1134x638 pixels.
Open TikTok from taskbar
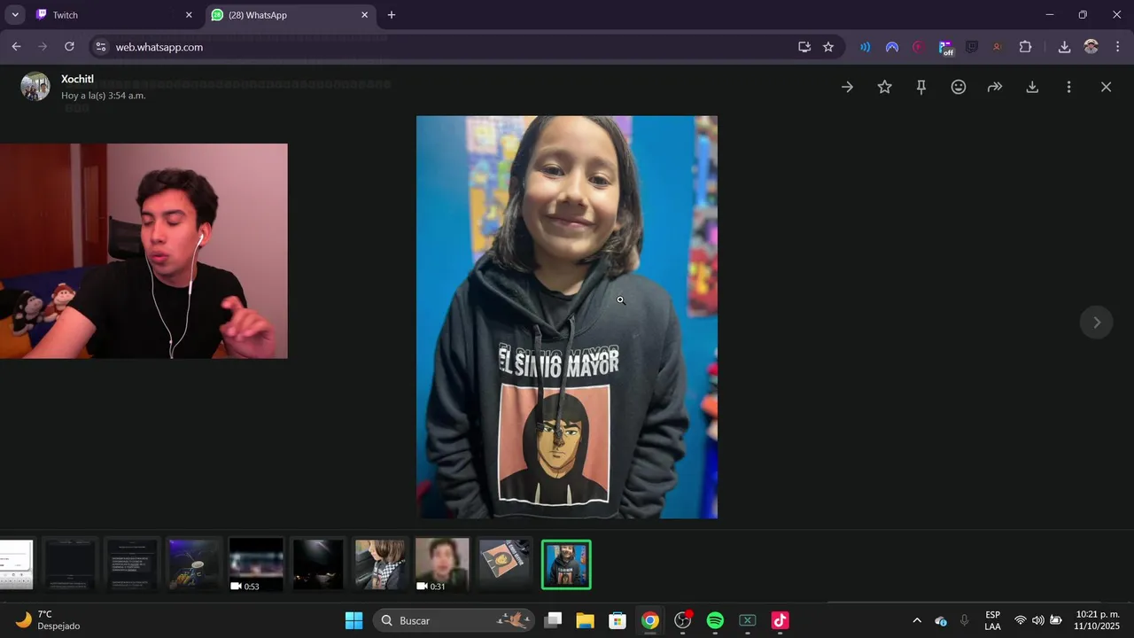pos(780,620)
